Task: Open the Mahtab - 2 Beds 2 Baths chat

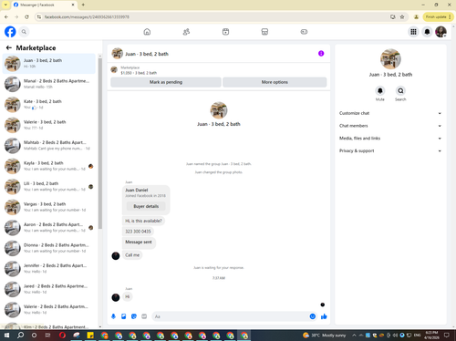Action: [x=49, y=145]
